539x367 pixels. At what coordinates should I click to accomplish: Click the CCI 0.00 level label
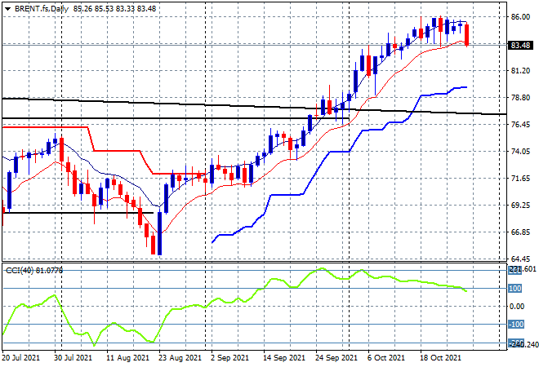pos(517,306)
